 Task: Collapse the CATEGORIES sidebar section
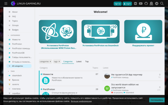14,35
